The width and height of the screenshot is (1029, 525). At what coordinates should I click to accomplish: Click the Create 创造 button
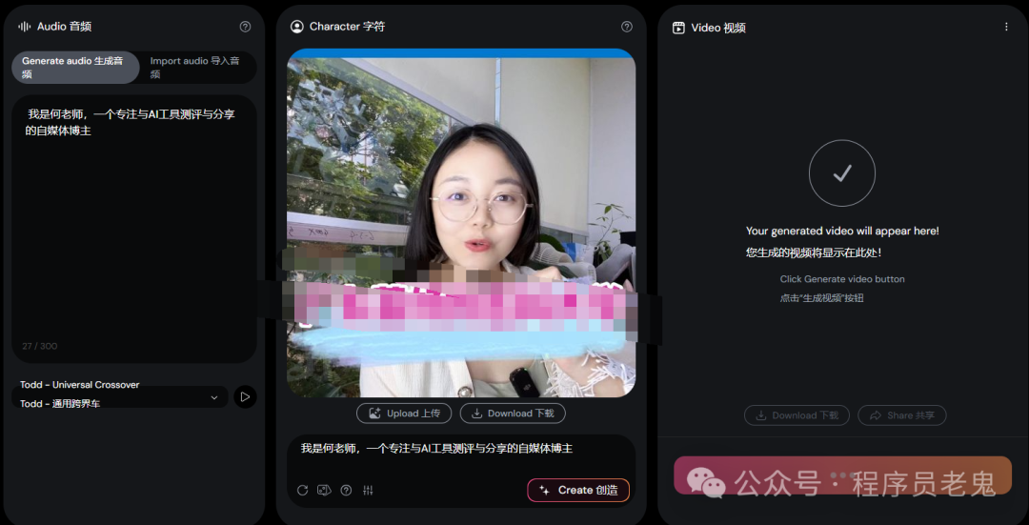coord(578,490)
